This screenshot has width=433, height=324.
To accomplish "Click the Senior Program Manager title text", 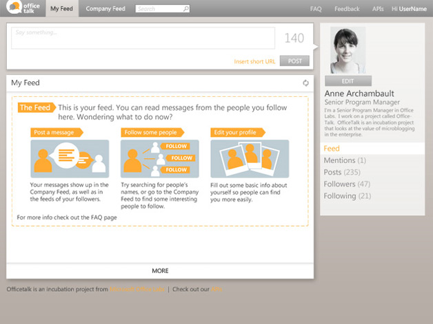I will pos(362,102).
